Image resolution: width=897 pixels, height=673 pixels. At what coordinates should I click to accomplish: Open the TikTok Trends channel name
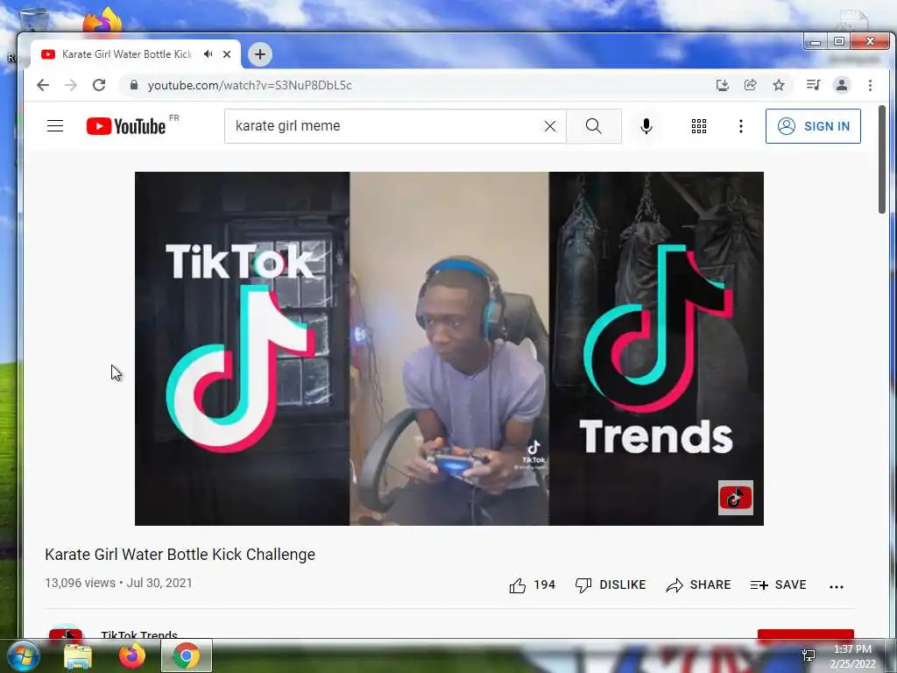coord(139,634)
